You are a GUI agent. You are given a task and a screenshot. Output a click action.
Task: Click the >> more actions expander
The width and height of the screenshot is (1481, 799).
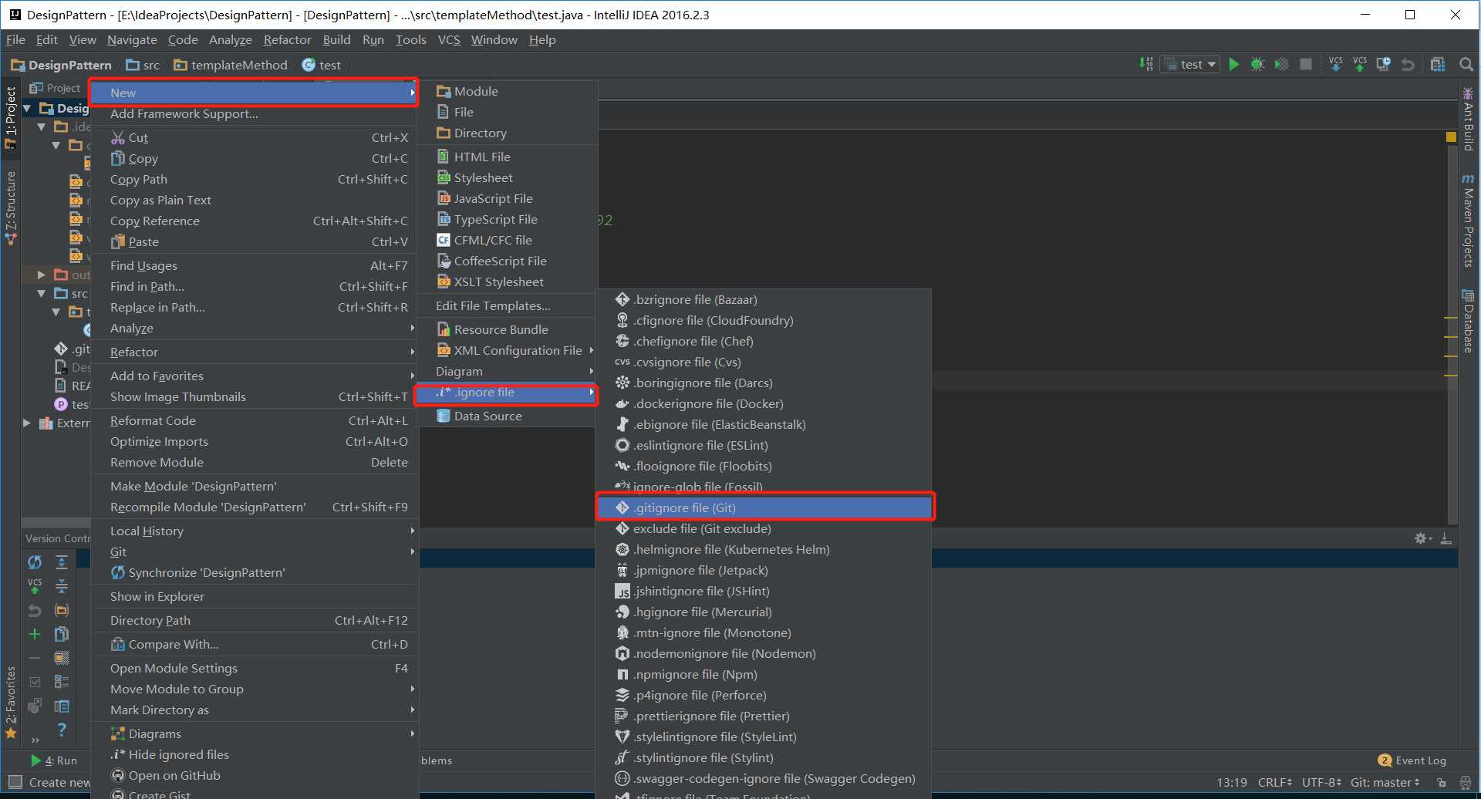35,740
